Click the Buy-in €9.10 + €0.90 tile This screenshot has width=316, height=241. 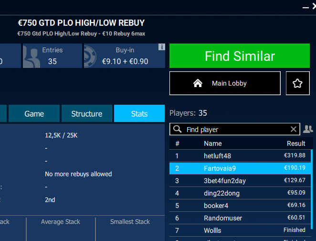click(x=124, y=56)
